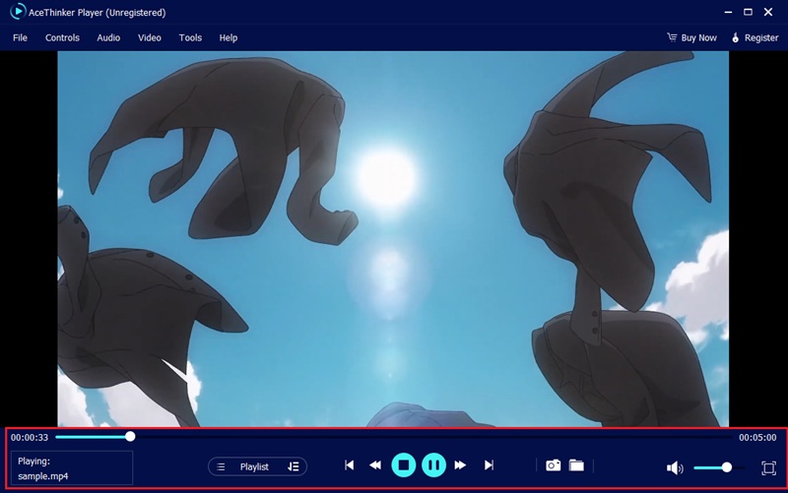This screenshot has height=493, width=788.
Task: Open the Video menu
Action: pos(150,37)
